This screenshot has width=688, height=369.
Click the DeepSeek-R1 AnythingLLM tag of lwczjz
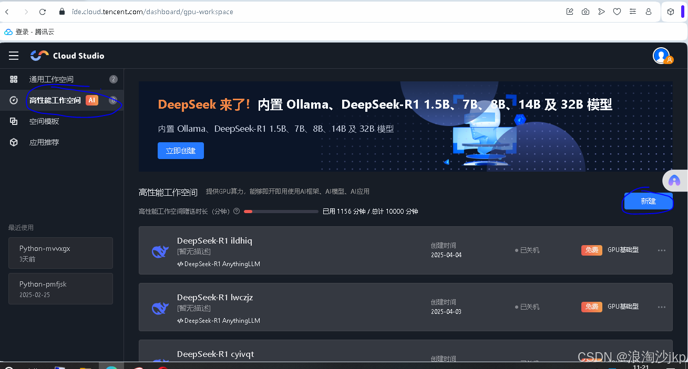coord(219,321)
